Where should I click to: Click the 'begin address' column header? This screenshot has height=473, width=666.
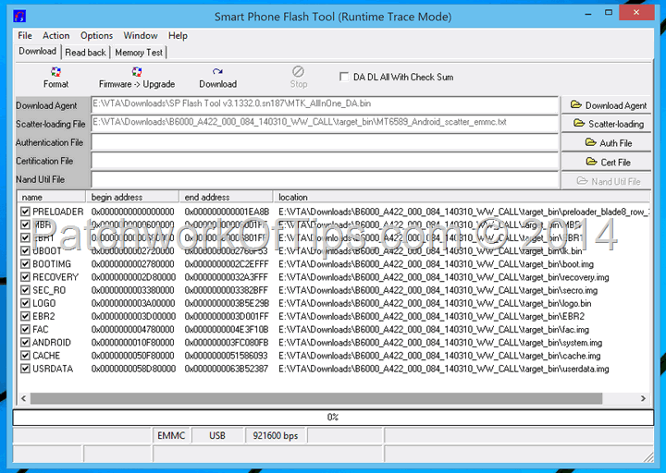pos(132,197)
